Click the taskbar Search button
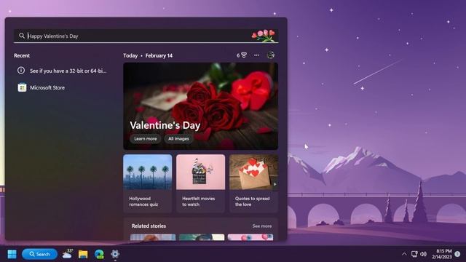Screen dimensions: 466x262 (x=39, y=254)
